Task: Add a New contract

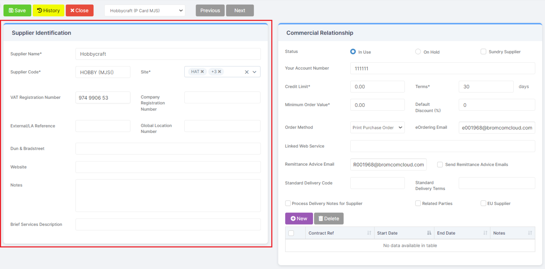Action: [299, 218]
